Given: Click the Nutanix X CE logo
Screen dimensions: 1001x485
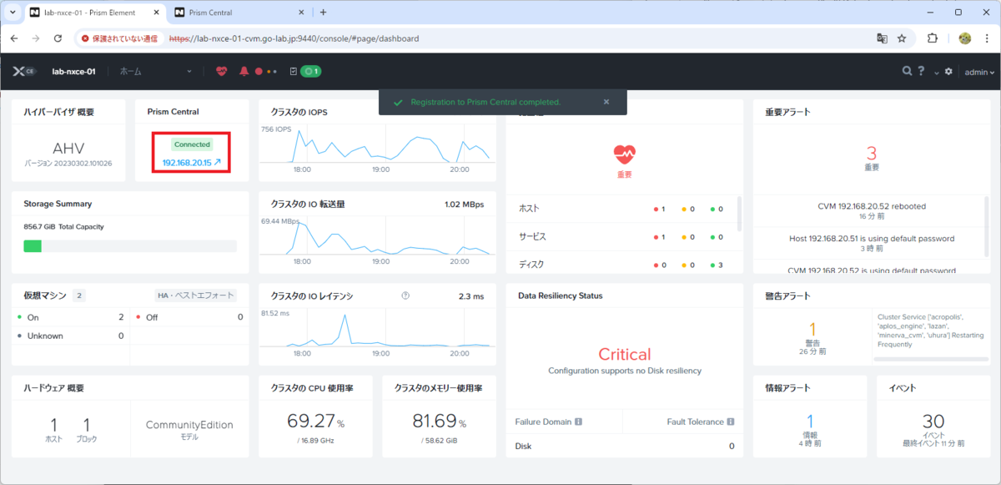Looking at the screenshot, I should (x=24, y=72).
